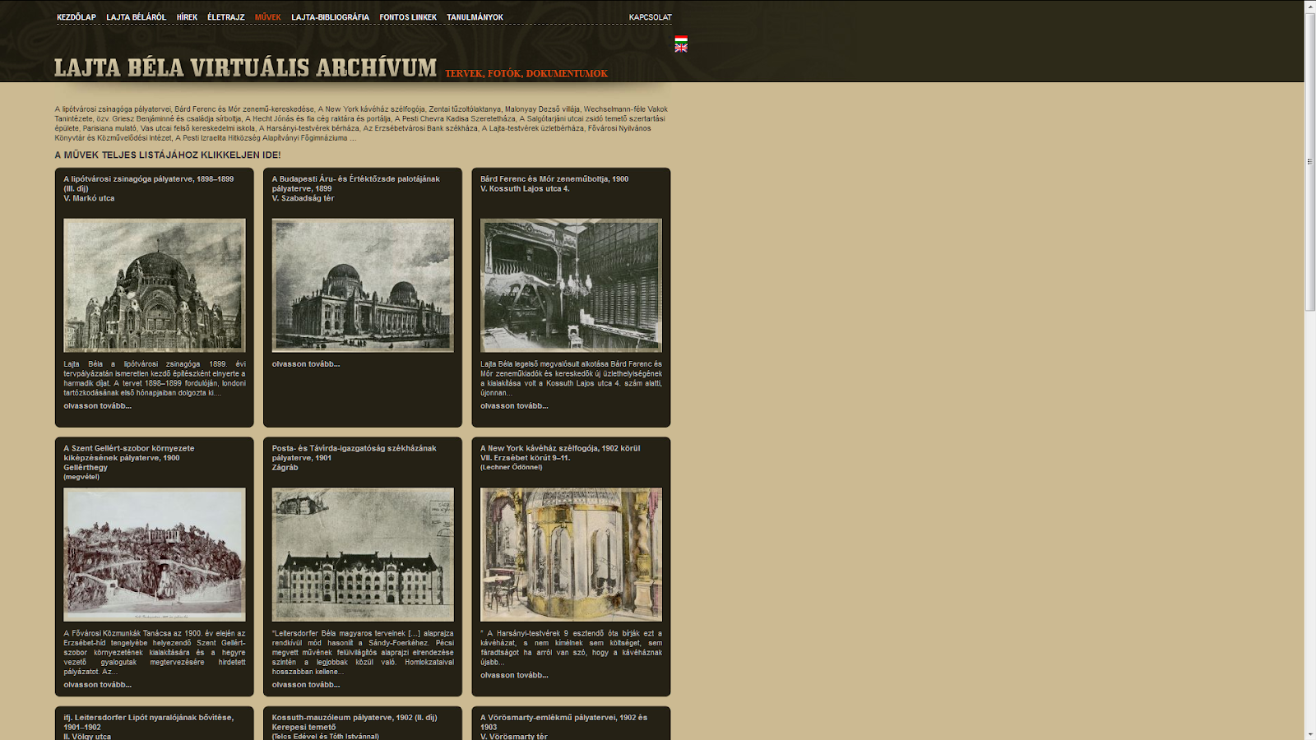Open 'ifj. Leitersdorfer Lipót nyaralójának bővítése' card title

pos(148,722)
